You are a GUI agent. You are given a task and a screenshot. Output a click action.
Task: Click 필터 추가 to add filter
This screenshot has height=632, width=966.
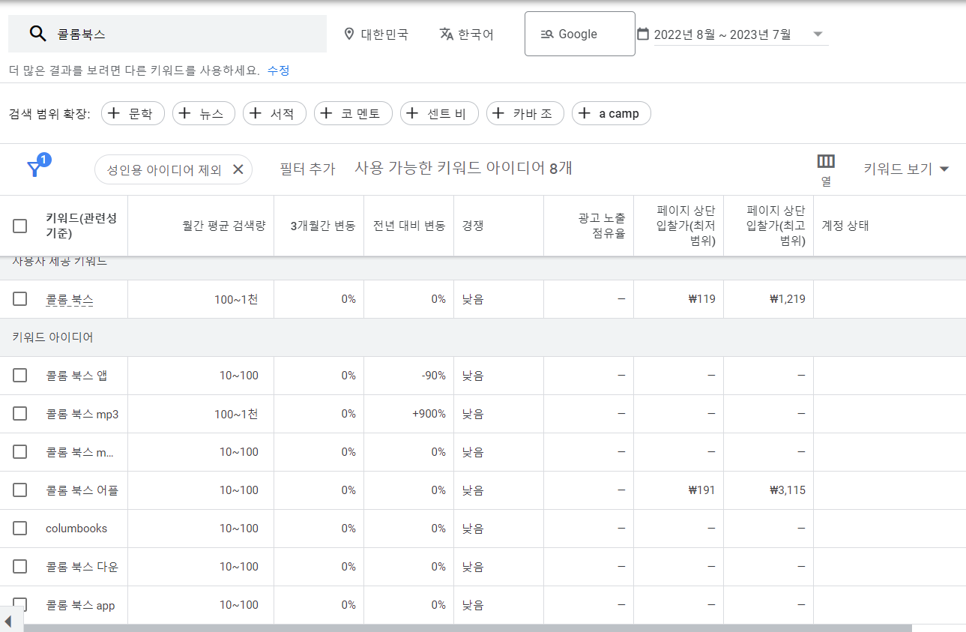pos(307,169)
